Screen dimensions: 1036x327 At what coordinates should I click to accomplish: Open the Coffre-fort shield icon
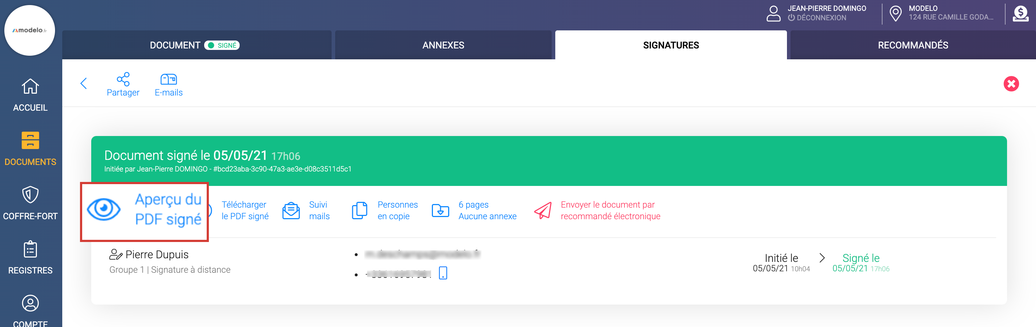pyautogui.click(x=30, y=195)
